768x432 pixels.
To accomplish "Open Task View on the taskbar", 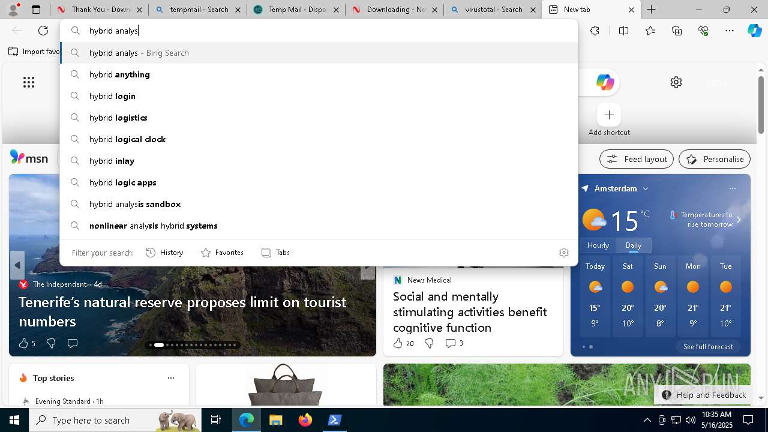I will tap(216, 420).
